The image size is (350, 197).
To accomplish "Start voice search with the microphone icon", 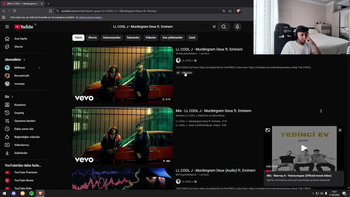I will [237, 27].
